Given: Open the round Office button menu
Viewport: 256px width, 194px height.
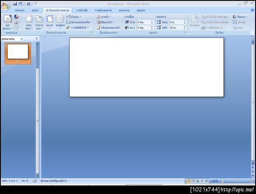Looking at the screenshot, I should [x=6, y=6].
